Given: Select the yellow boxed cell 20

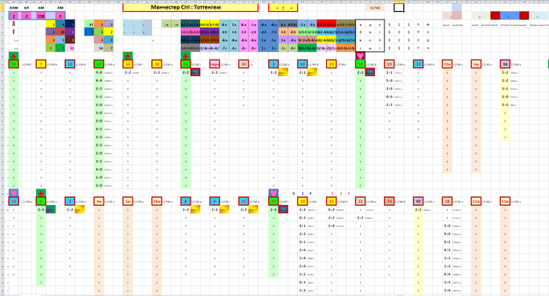Looking at the screenshot, I should 303,201.
